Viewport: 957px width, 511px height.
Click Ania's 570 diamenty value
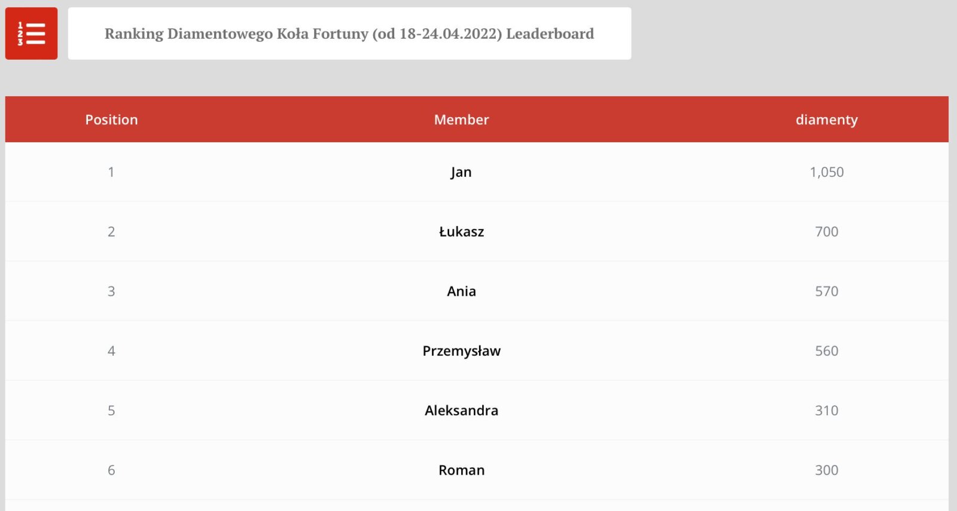pos(826,292)
